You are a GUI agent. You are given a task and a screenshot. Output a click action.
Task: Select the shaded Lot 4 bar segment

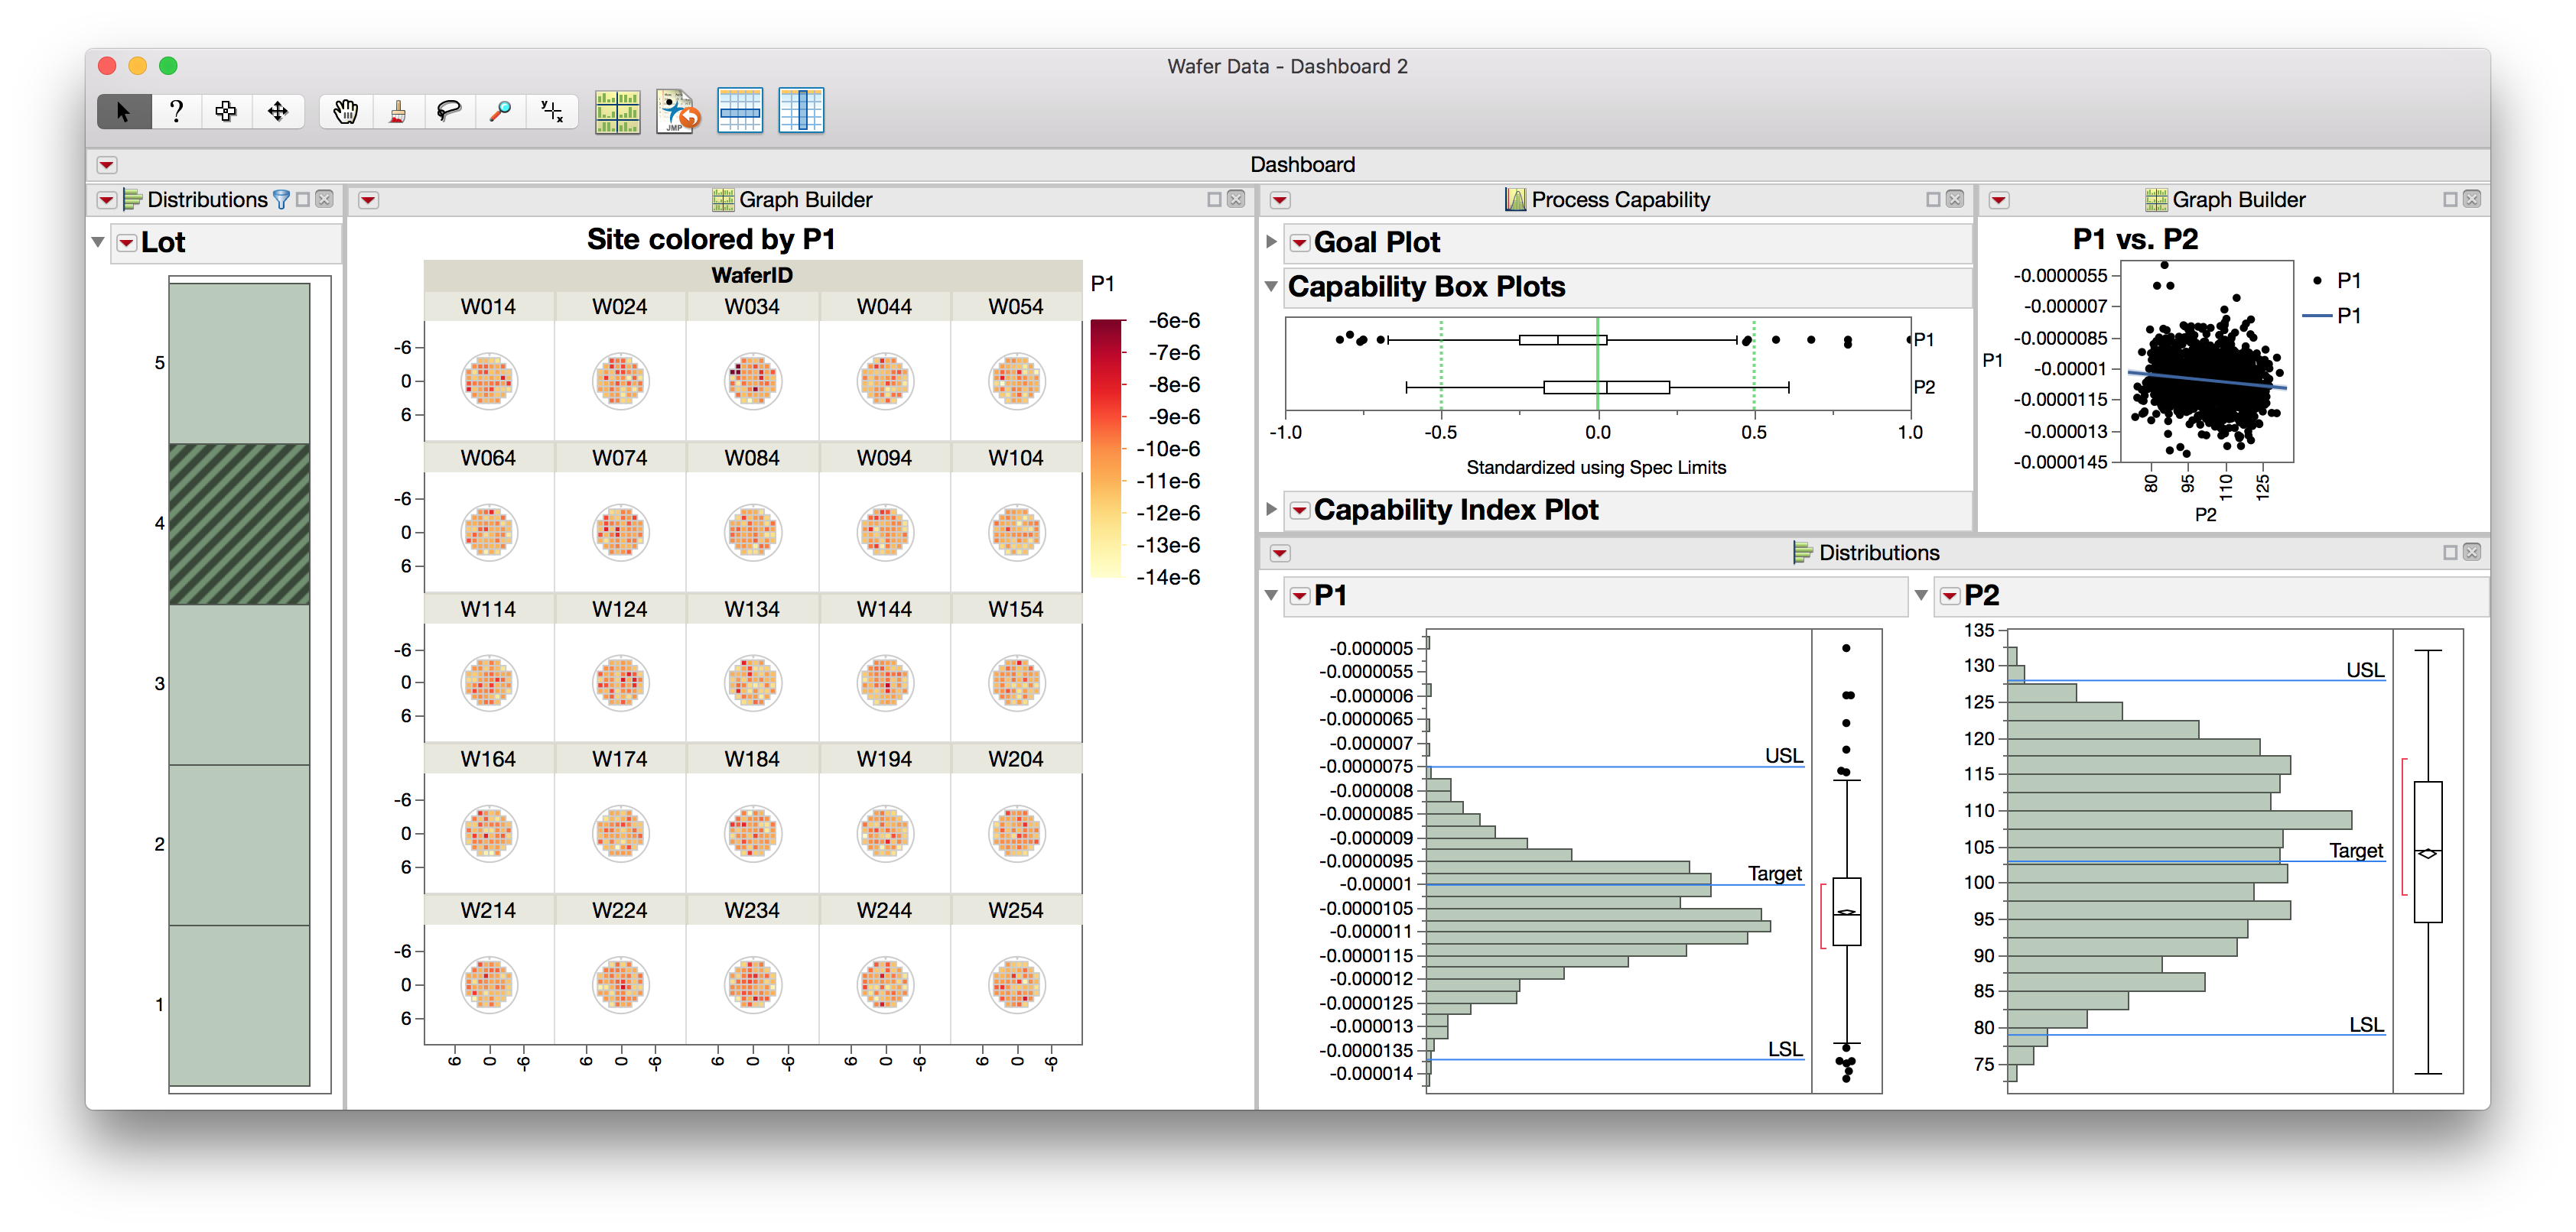pos(240,520)
